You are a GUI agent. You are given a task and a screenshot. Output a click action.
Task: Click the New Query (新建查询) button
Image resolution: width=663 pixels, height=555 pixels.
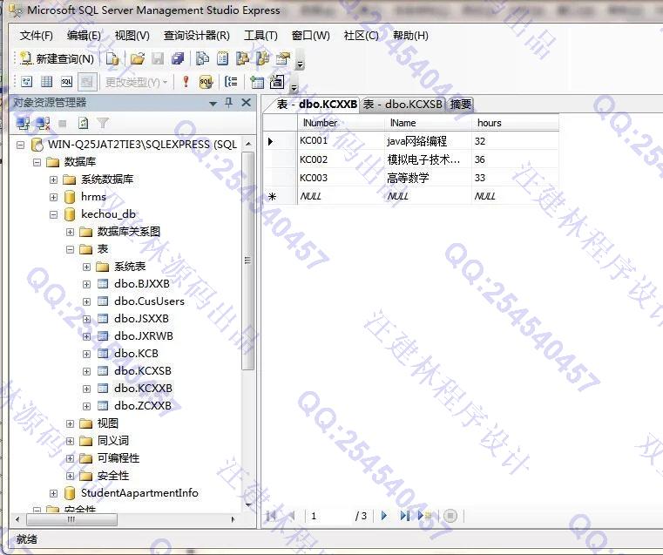tap(58, 58)
